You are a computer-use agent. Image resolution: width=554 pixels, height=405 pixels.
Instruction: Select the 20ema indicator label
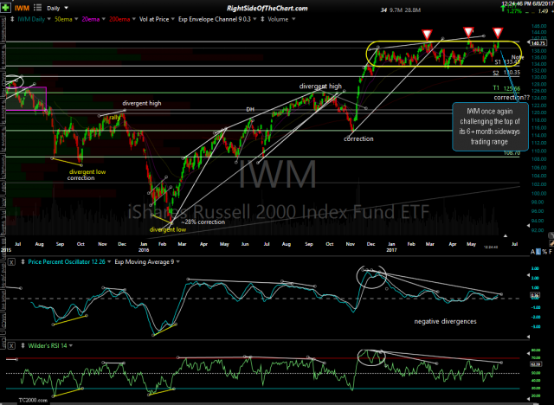click(90, 19)
